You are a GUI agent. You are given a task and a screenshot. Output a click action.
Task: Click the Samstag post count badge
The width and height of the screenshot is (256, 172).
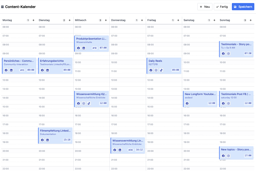(x=209, y=20)
